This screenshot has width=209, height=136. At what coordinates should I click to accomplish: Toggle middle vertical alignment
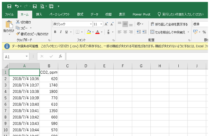point(125,24)
